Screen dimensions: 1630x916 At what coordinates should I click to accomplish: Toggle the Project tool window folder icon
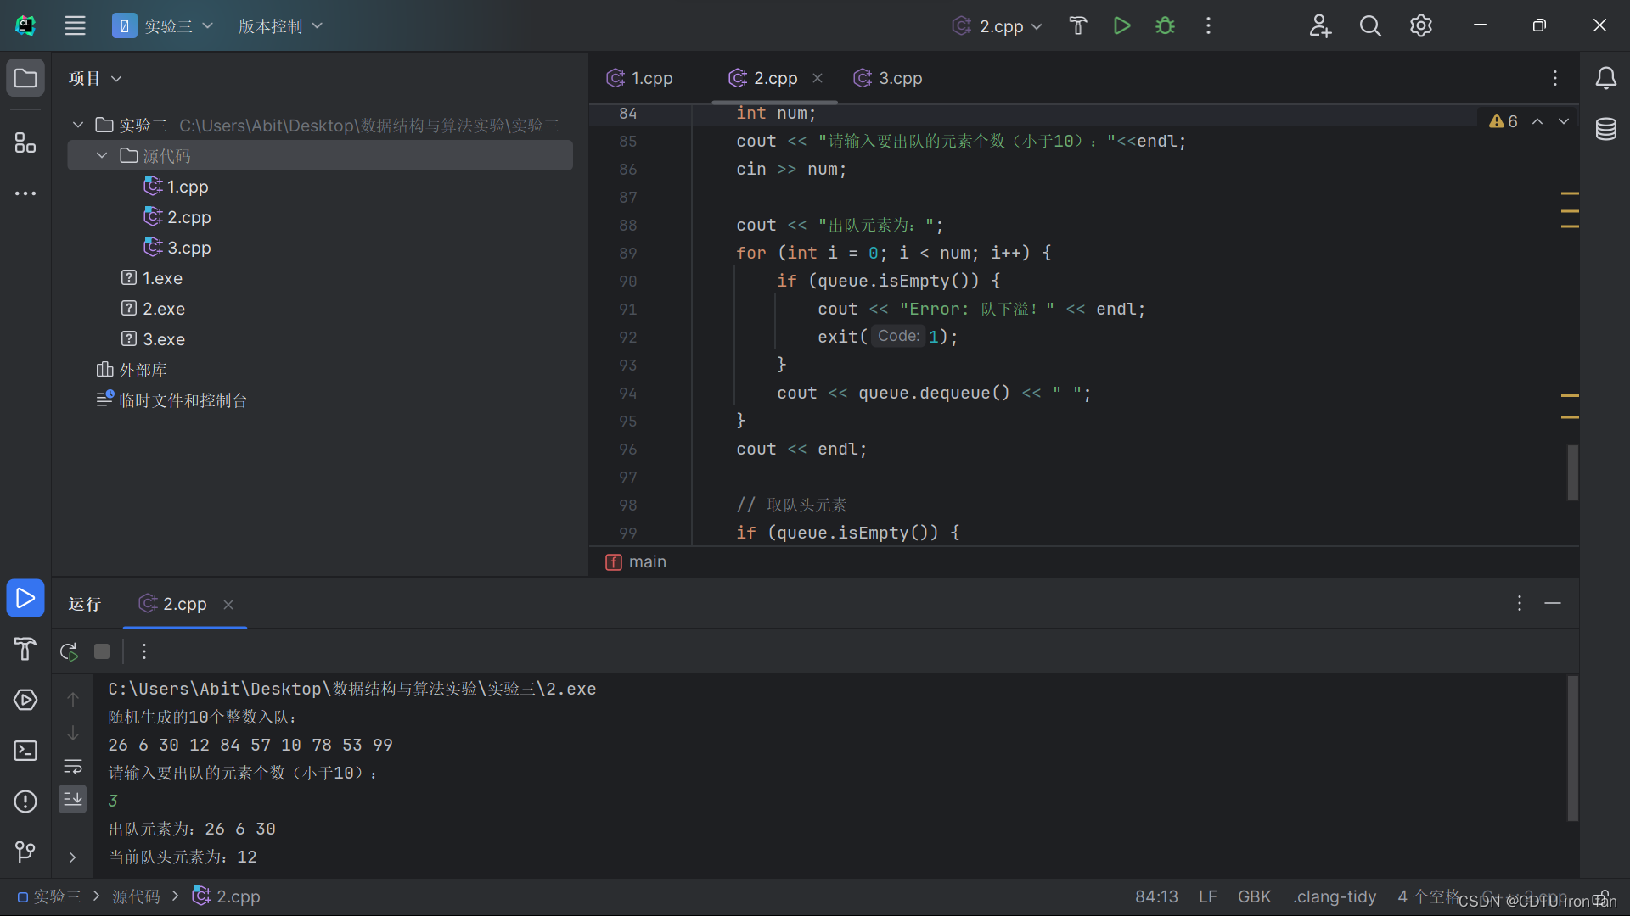click(25, 78)
